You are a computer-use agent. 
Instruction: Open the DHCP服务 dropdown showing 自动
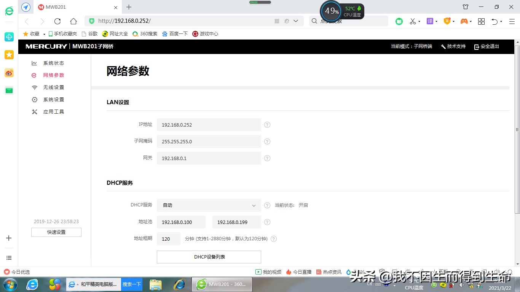[x=209, y=205]
